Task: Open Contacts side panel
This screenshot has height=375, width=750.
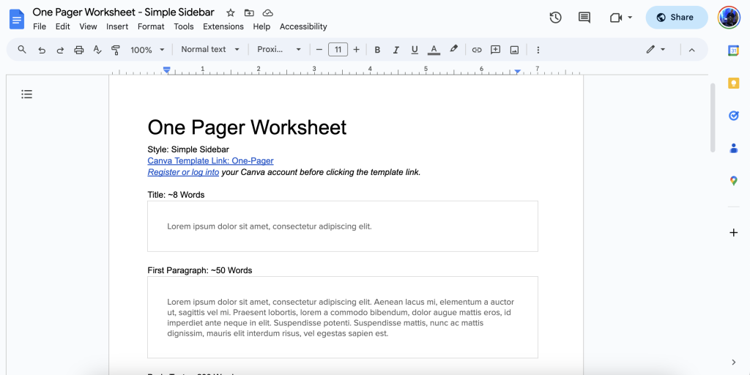Action: pyautogui.click(x=734, y=148)
